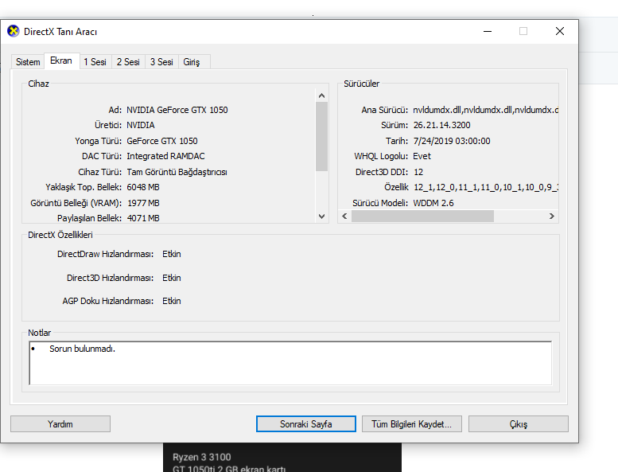Click WHQL Logolu value Evet
This screenshot has height=472, width=618.
(422, 156)
